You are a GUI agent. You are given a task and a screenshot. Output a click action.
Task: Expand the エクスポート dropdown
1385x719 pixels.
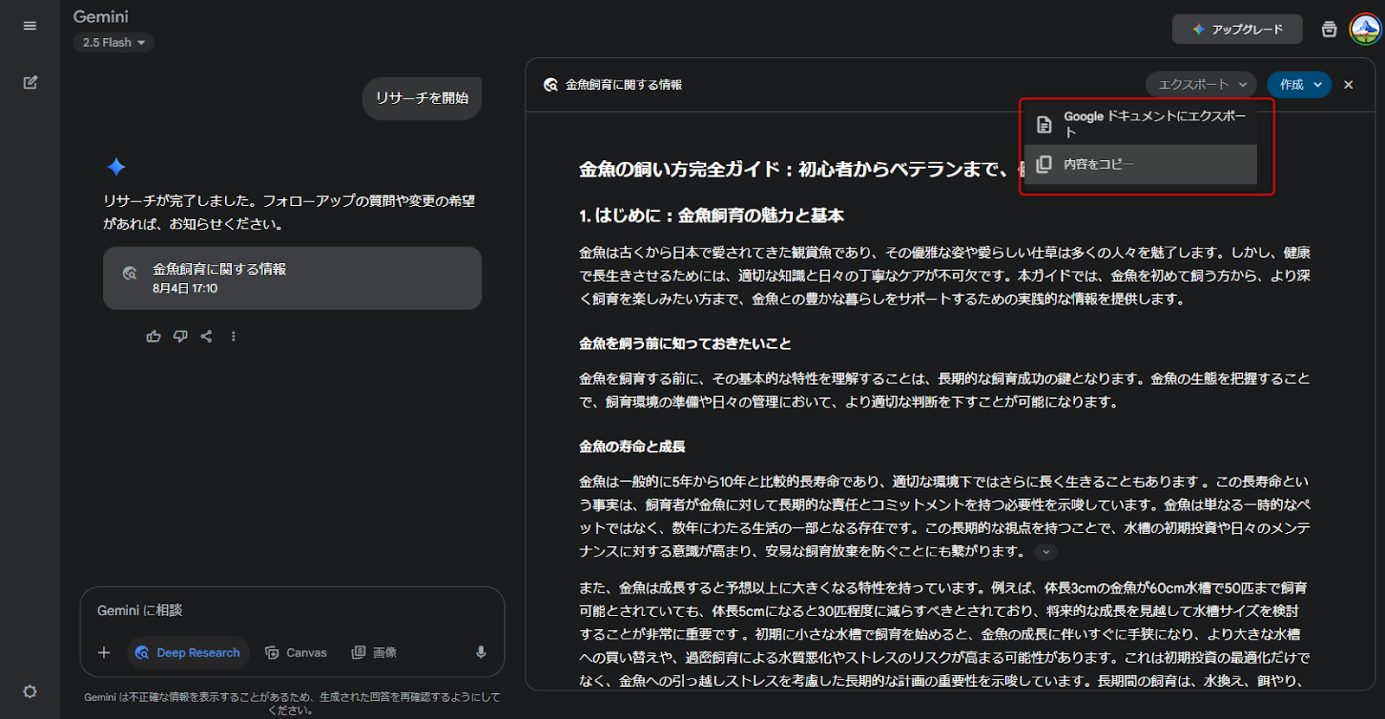point(1201,85)
